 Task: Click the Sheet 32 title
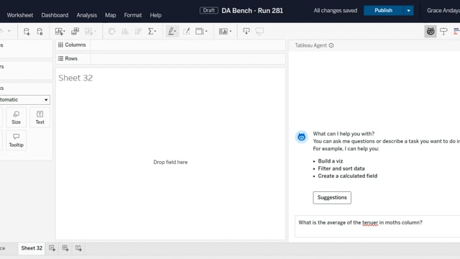click(x=75, y=78)
